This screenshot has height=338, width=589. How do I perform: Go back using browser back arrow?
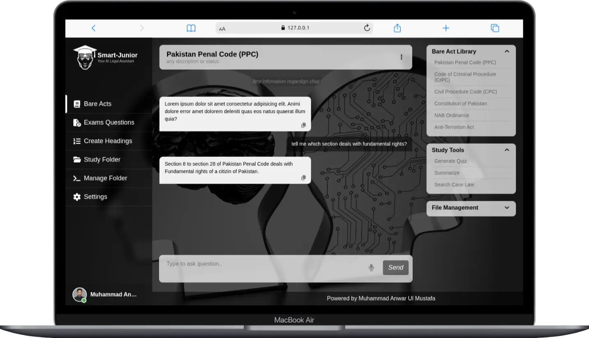[x=93, y=28]
